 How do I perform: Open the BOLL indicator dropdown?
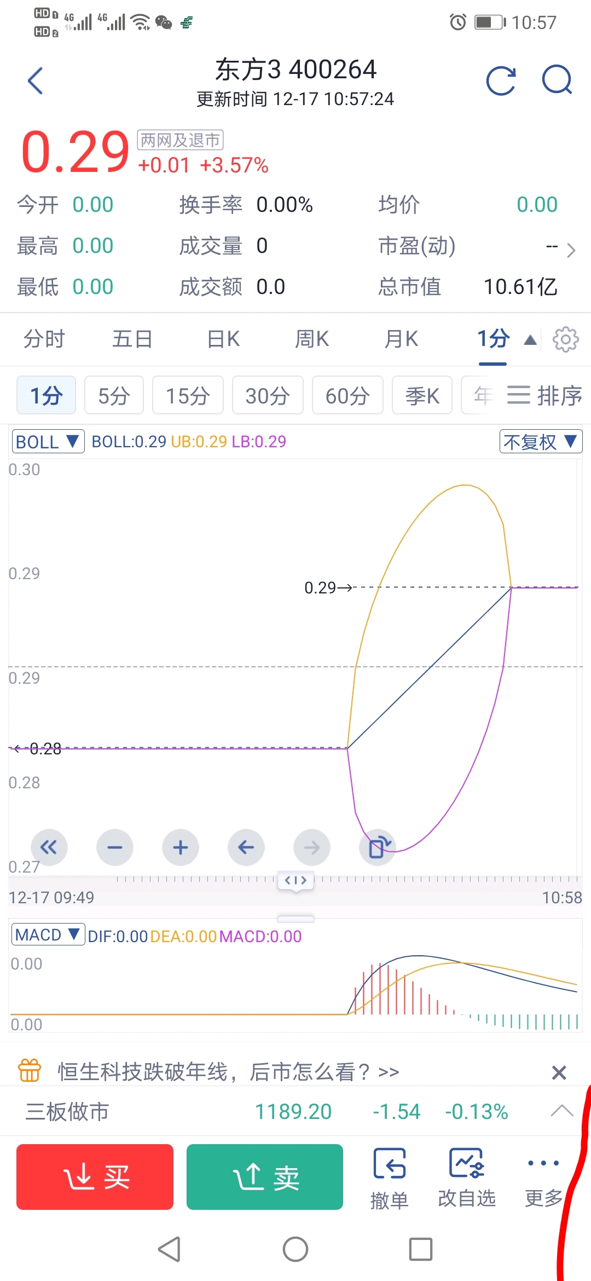48,441
